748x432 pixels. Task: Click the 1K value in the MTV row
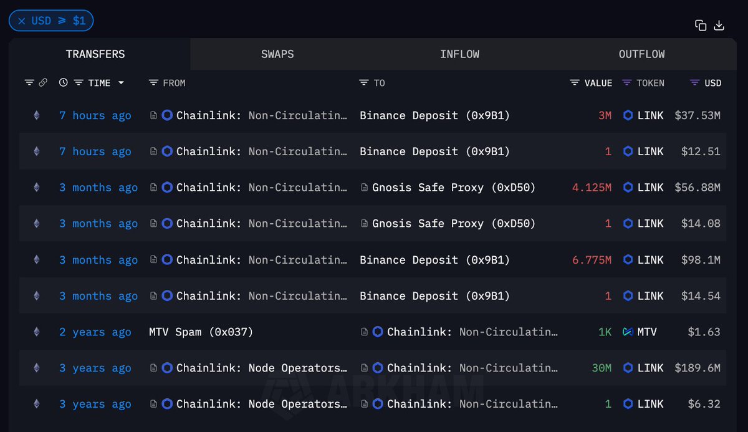point(605,332)
